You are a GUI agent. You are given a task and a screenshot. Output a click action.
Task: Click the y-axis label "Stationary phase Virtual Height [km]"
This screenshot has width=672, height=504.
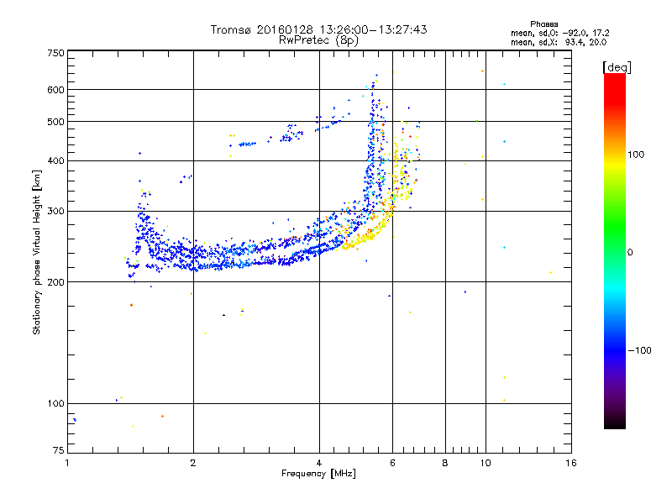(x=37, y=252)
